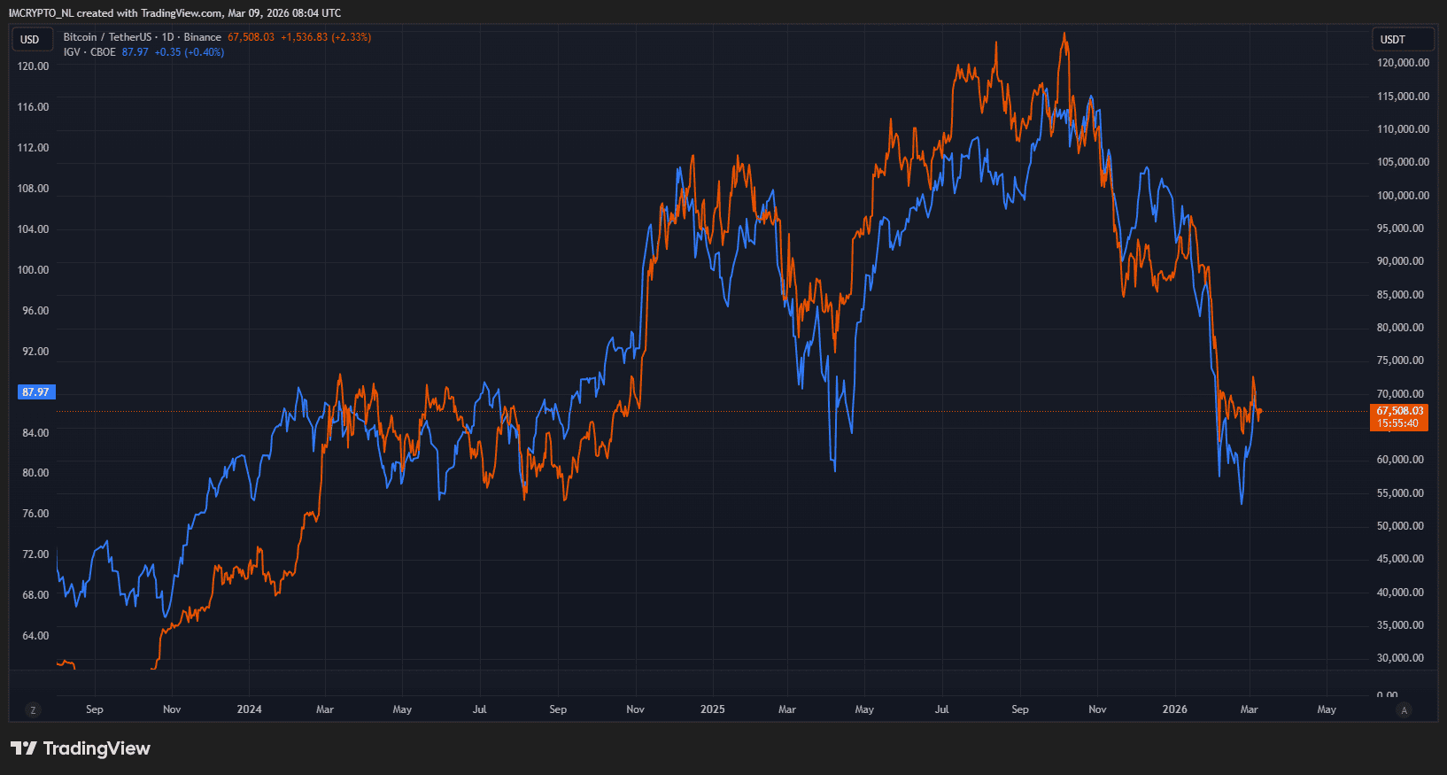Click the Bitcoin / TetherUS symbol title

(x=107, y=37)
